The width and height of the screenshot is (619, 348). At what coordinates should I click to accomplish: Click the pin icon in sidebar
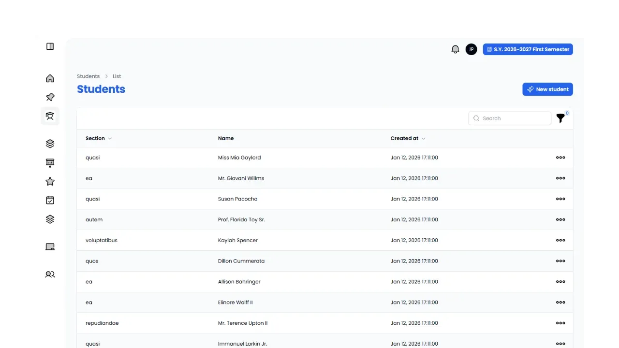point(50,97)
